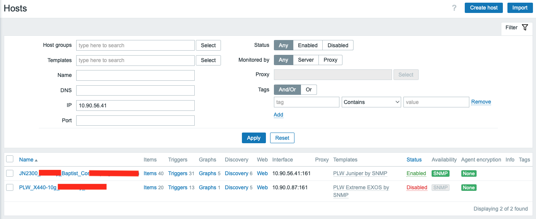536x219 pixels.
Task: Click the Apply filter button
Action: [x=253, y=138]
